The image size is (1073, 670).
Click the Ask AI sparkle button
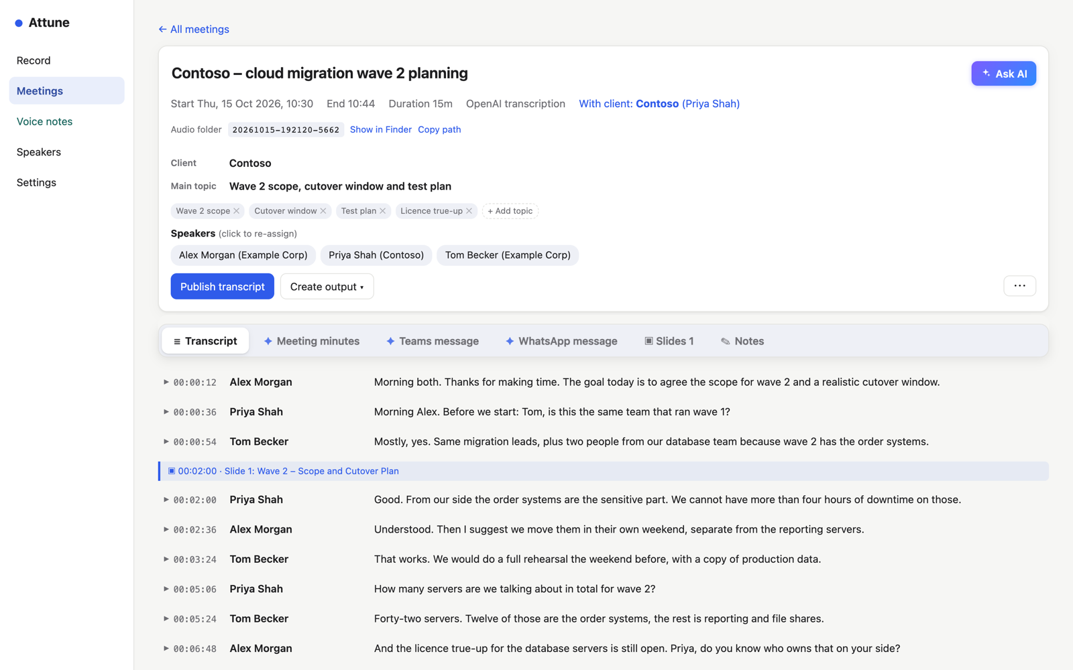click(1003, 74)
